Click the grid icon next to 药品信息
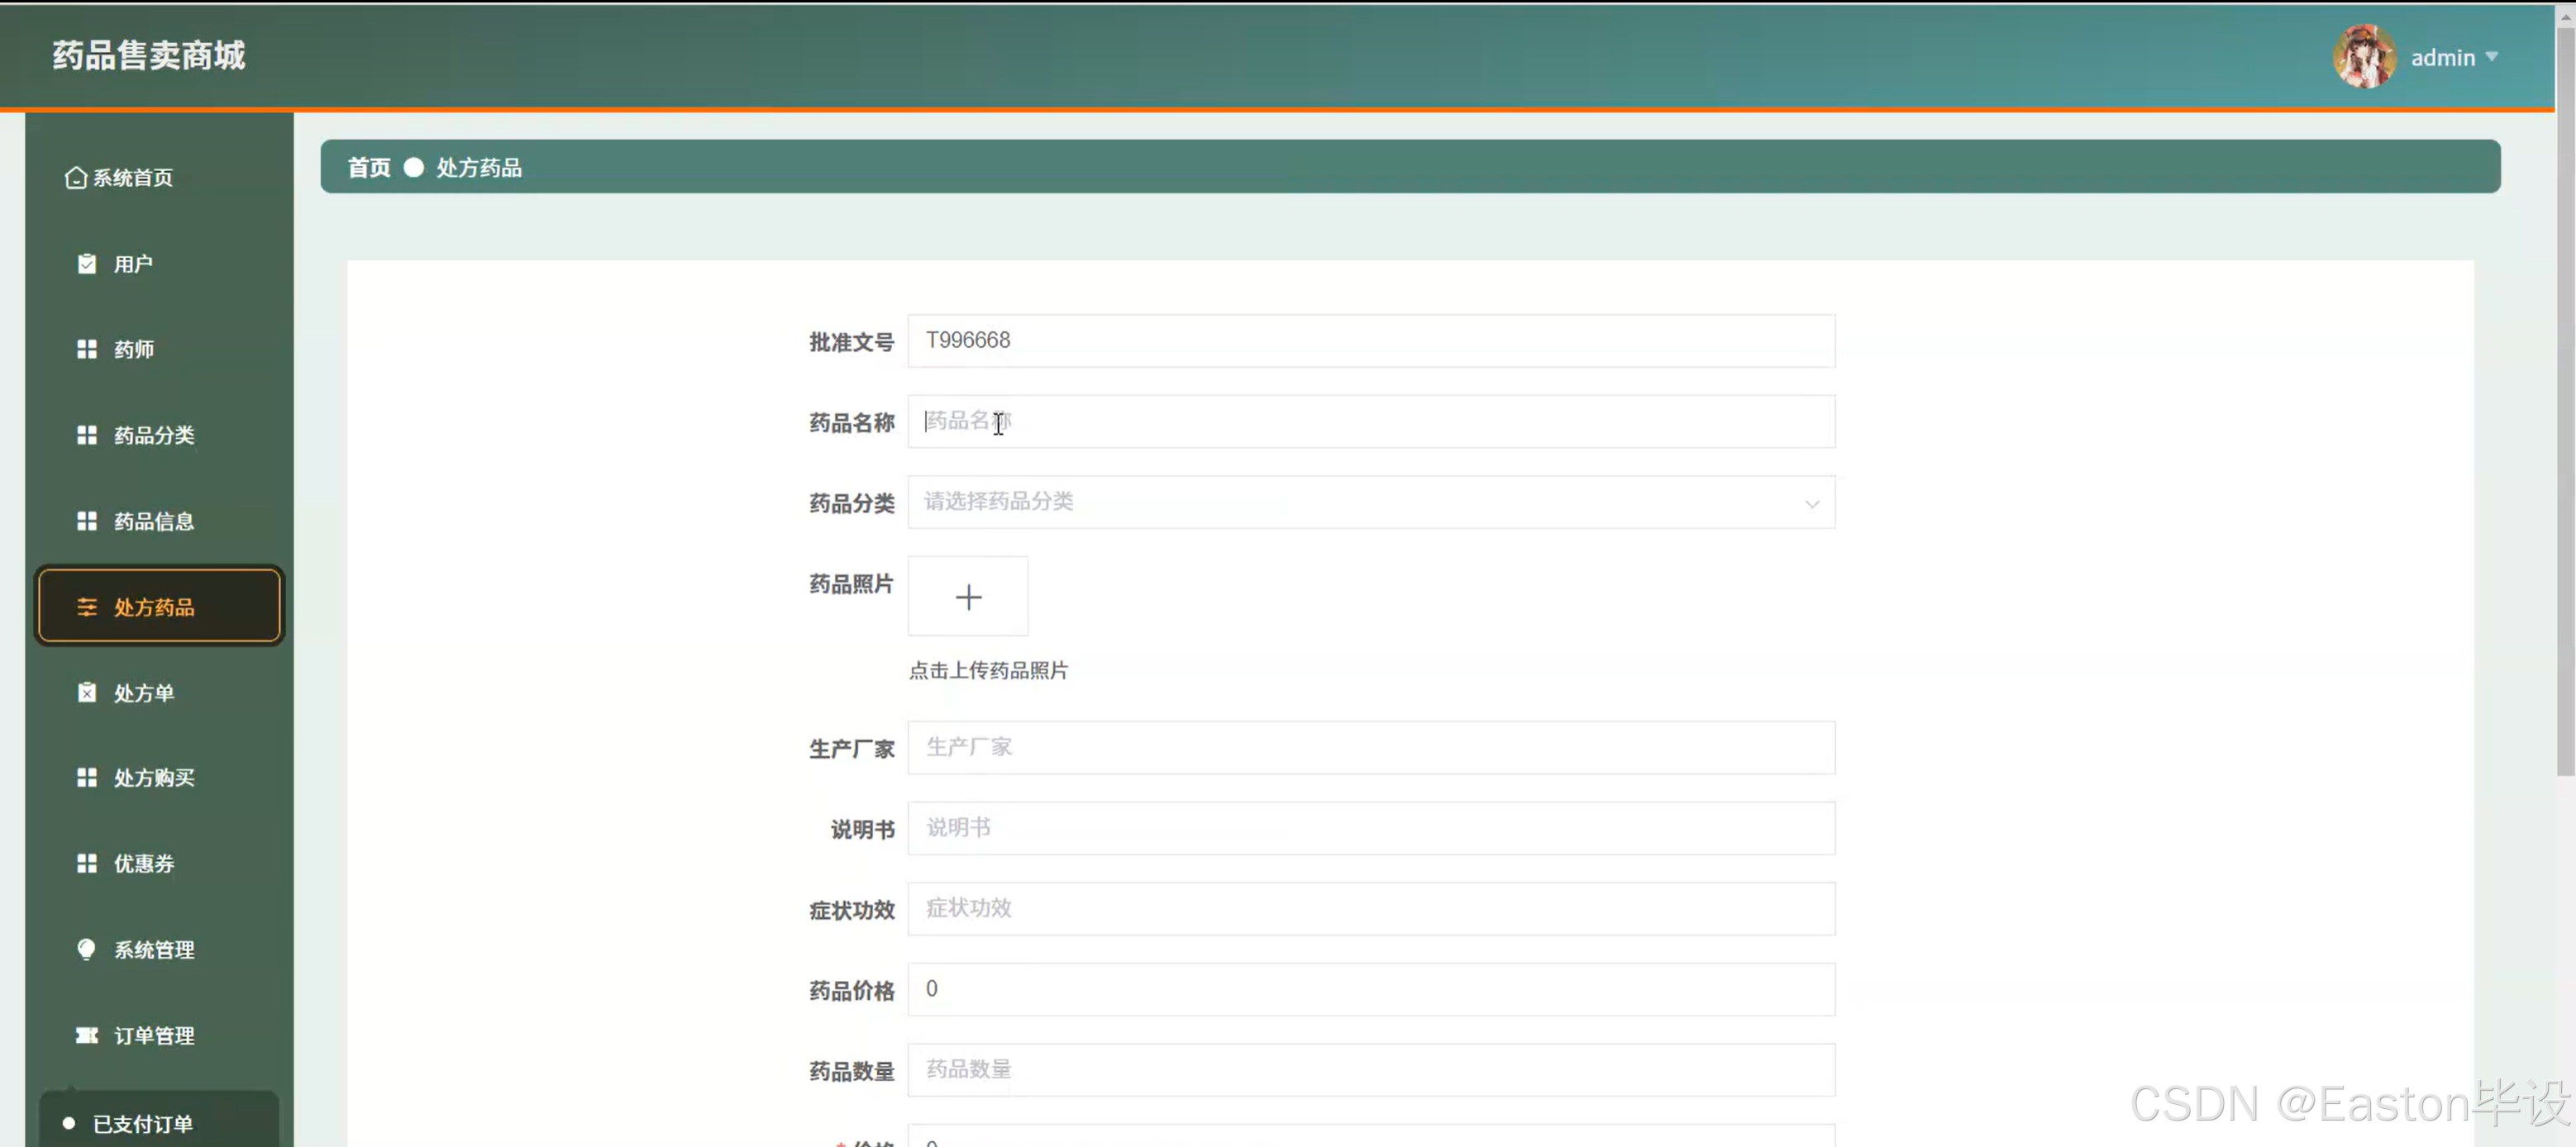Screen dimensions: 2576x1147 coord(87,522)
